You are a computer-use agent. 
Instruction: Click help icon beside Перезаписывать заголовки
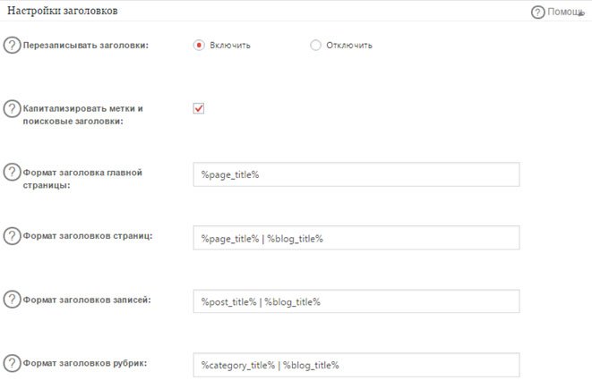(x=13, y=46)
